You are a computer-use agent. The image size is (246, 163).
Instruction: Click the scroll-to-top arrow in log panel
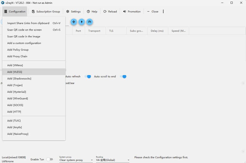coord(243,83)
